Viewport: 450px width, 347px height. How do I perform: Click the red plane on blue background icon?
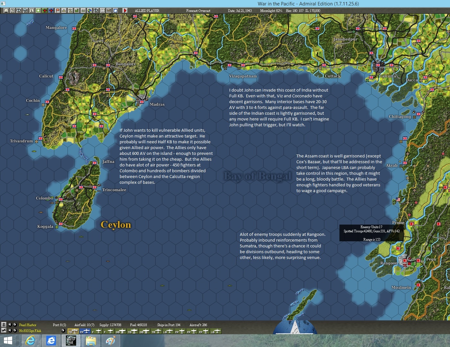(51, 11)
